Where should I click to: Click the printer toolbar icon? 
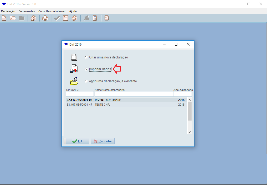[x=45, y=18]
